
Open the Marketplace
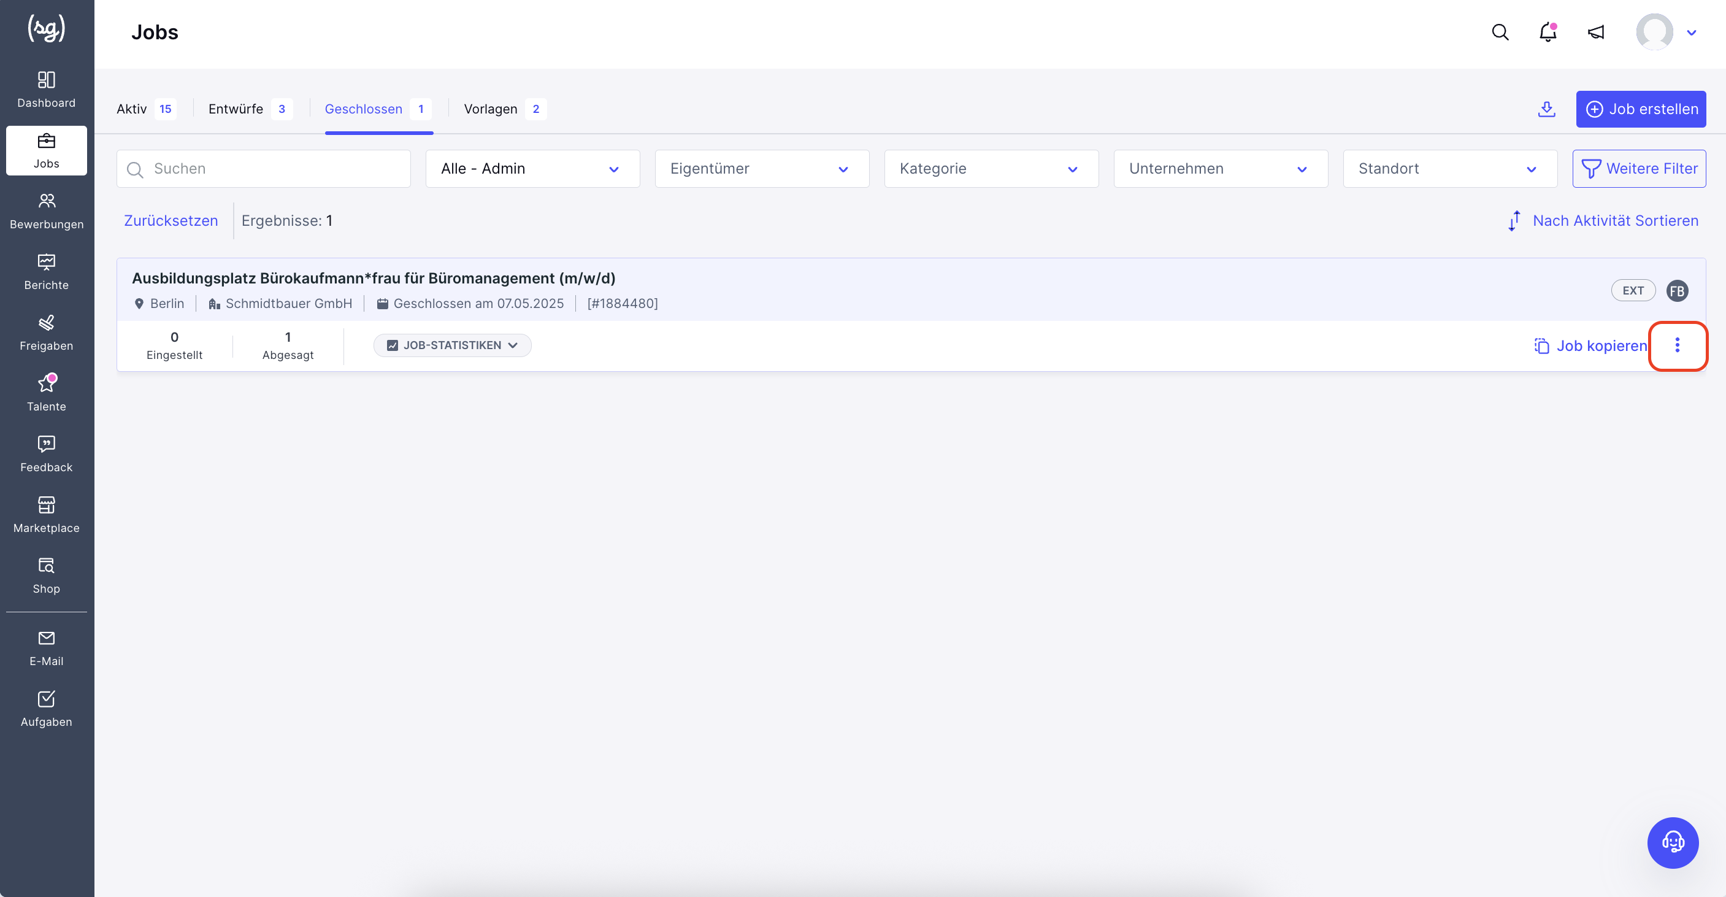click(46, 515)
